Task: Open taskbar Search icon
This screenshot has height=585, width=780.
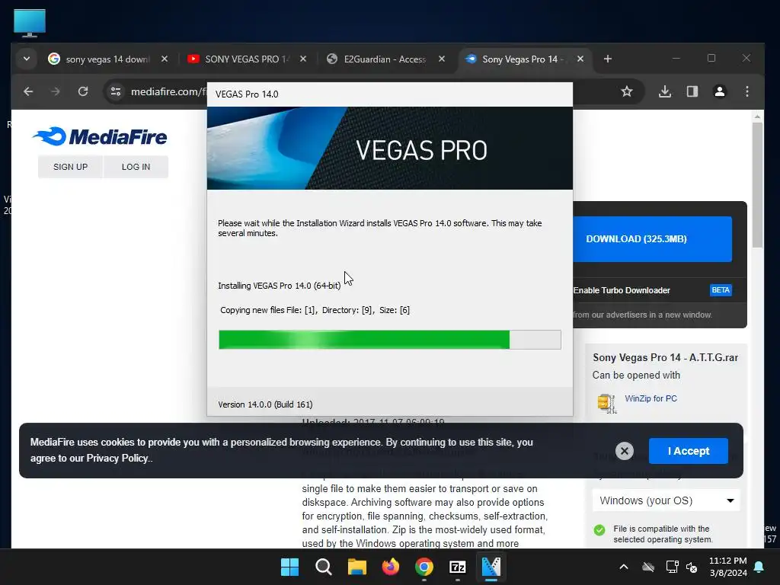Action: tap(323, 567)
